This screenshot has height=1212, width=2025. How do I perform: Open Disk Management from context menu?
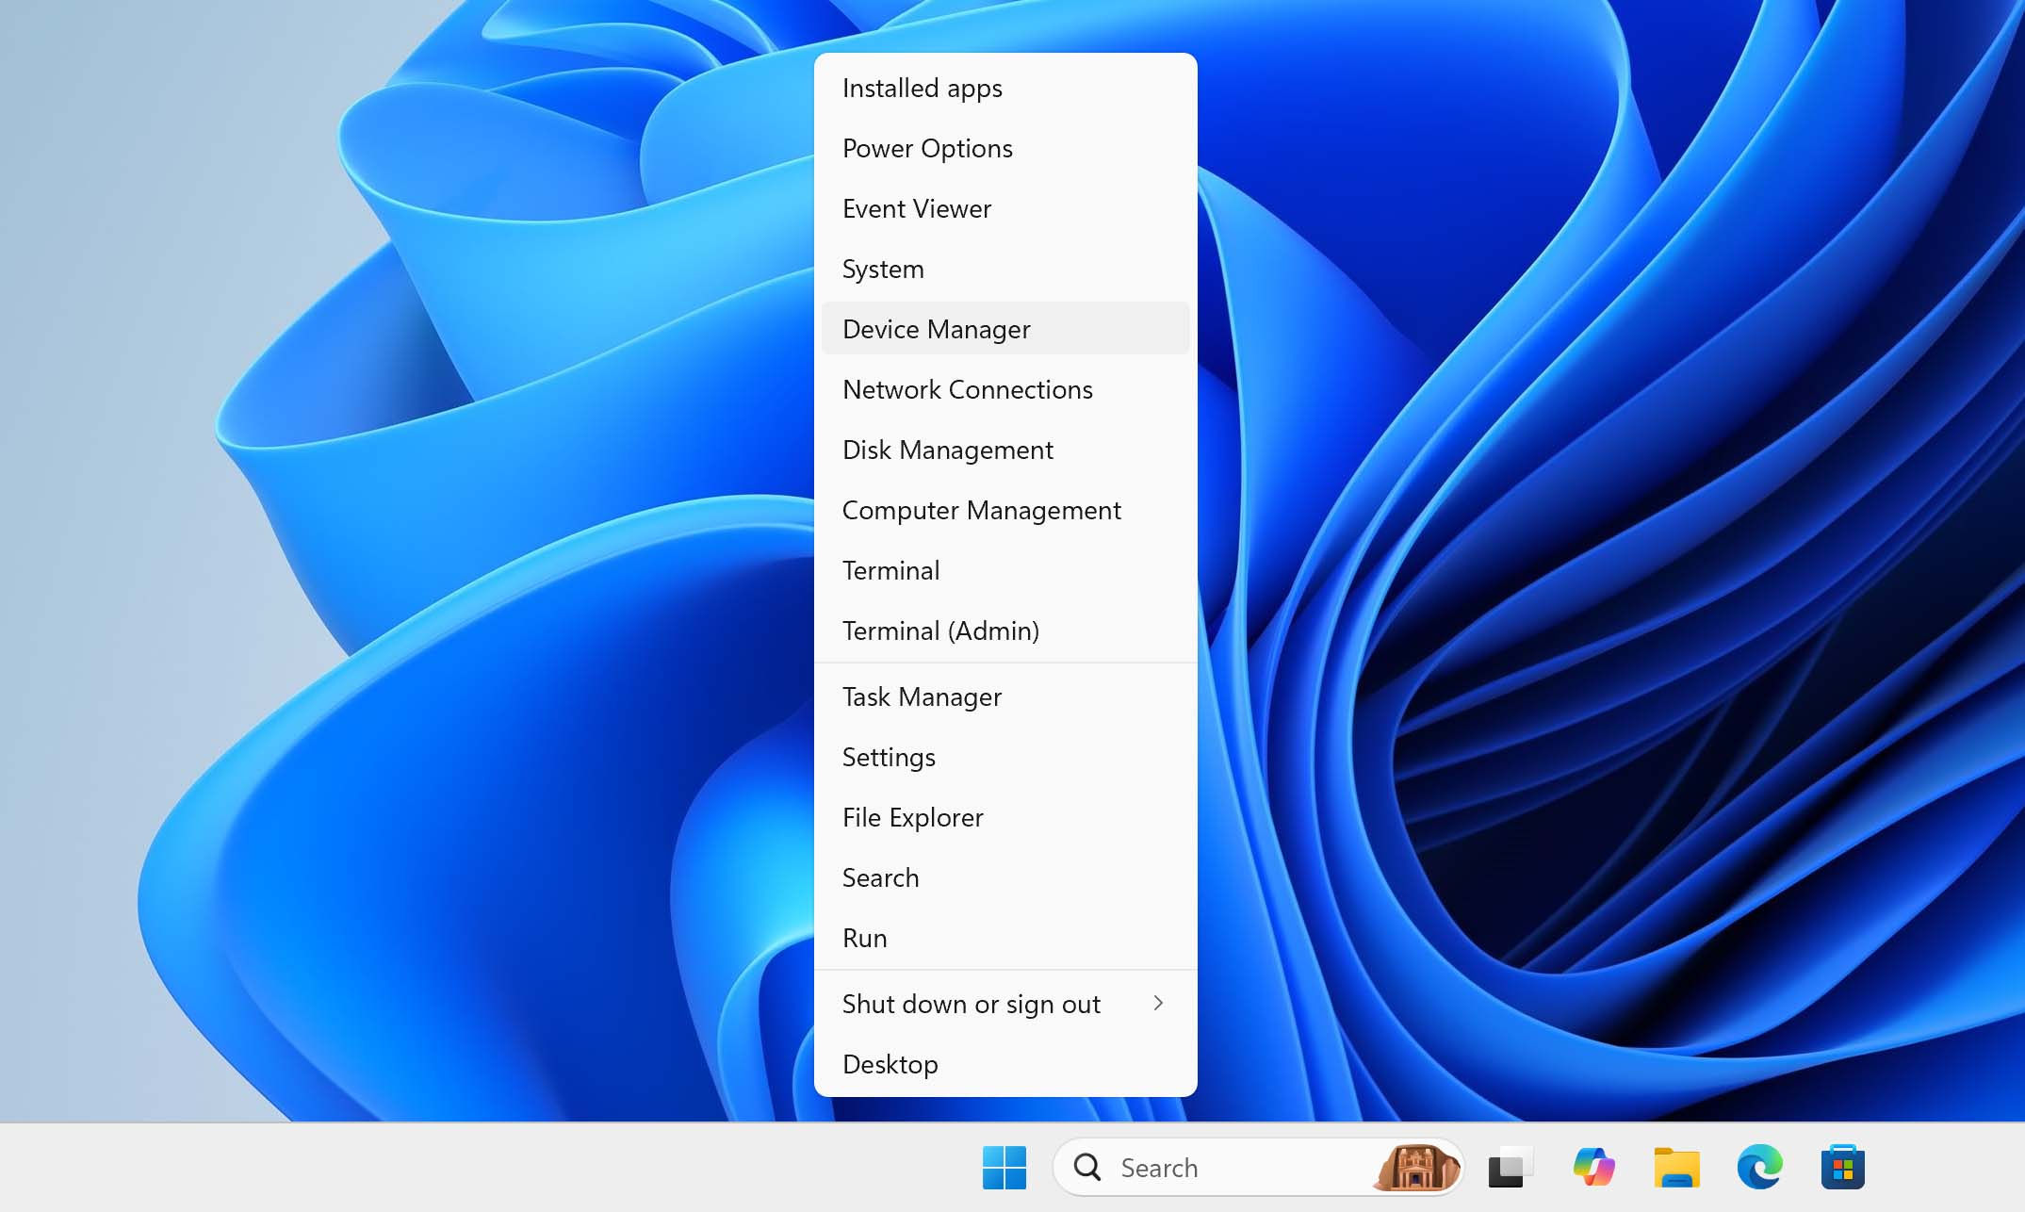tap(948, 448)
